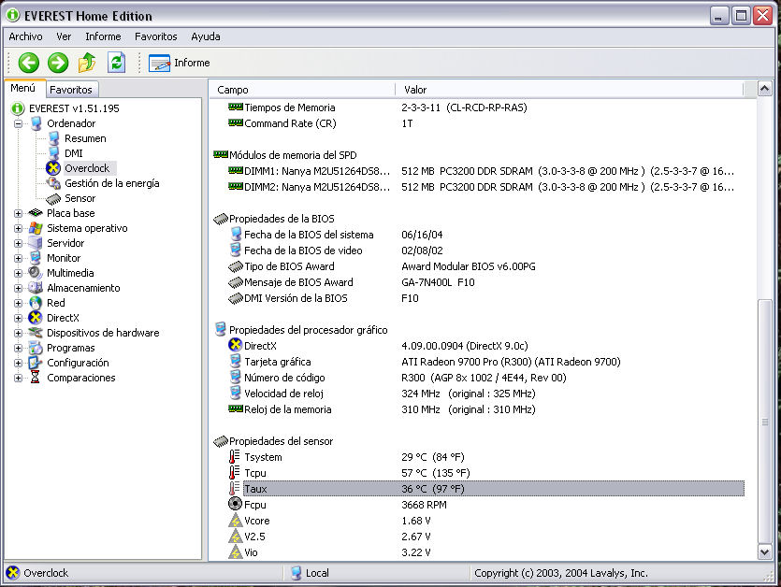Collapse the Ordenador tree node

click(18, 123)
